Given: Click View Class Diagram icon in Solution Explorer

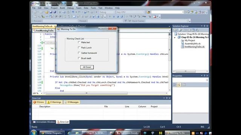Looking at the screenshot, I should click(x=197, y=30).
